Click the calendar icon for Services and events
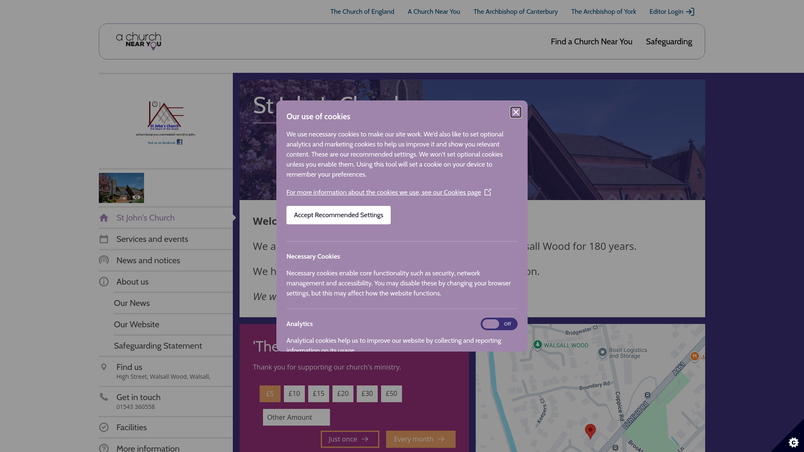The image size is (804, 452). pyautogui.click(x=104, y=239)
